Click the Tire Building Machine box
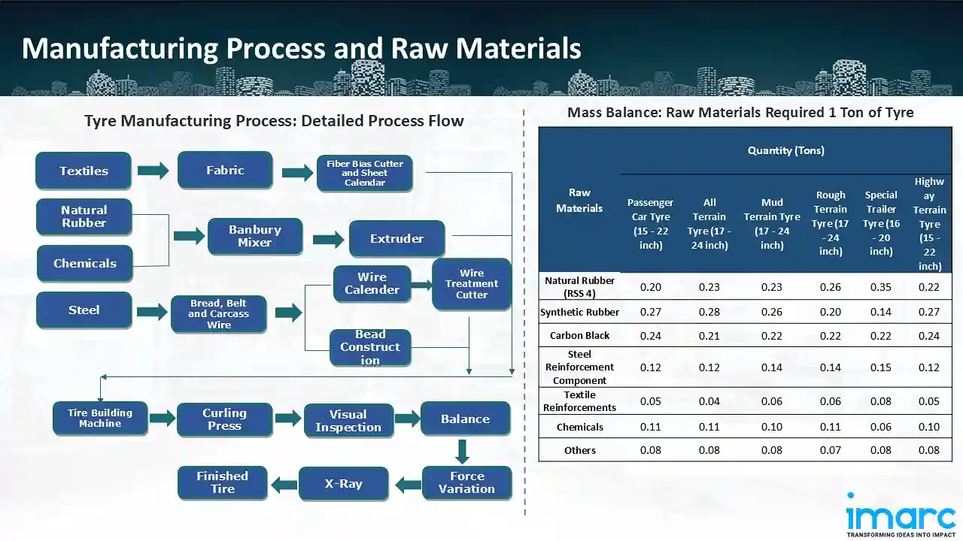Image resolution: width=963 pixels, height=541 pixels. [100, 419]
